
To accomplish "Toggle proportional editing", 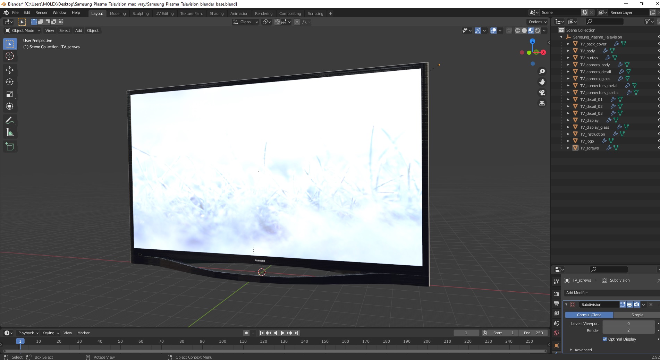I will 297,22.
